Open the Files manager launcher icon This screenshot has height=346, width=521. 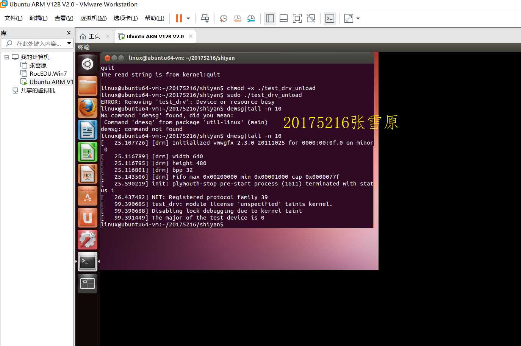coord(88,86)
